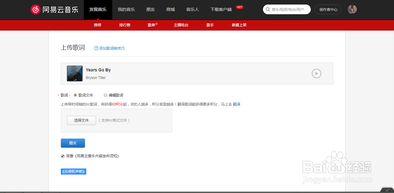
Task: Play the song Years Go By
Action: (x=317, y=74)
